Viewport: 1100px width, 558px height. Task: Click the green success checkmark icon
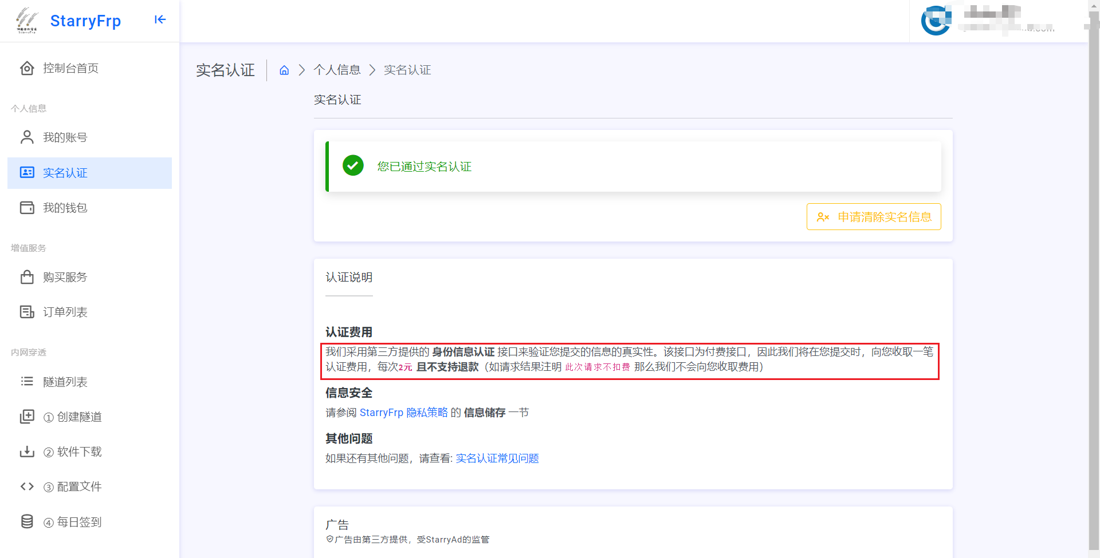(353, 166)
